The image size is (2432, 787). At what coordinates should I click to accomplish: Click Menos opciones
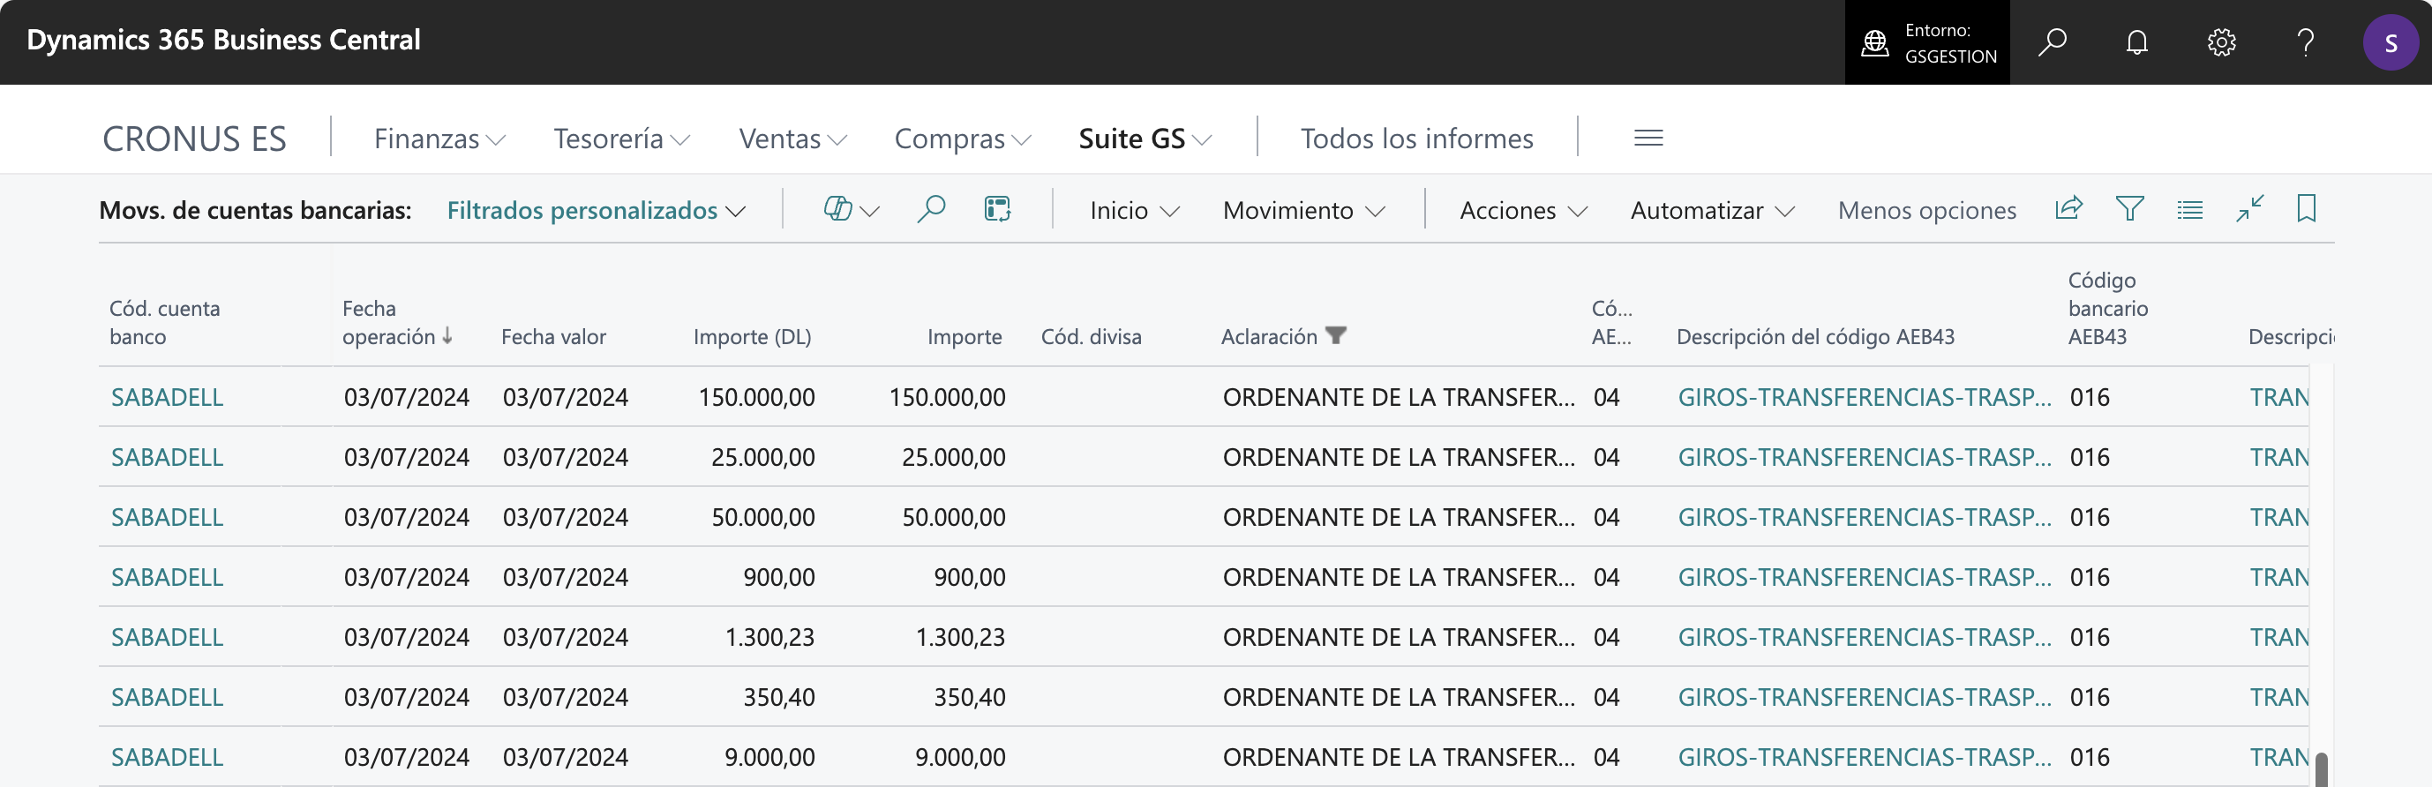[1927, 211]
